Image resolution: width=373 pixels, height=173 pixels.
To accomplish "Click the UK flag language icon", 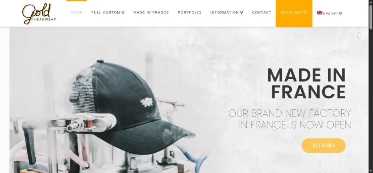I will [x=319, y=13].
